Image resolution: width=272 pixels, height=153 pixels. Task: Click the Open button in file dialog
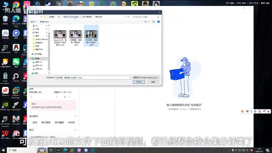139,82
